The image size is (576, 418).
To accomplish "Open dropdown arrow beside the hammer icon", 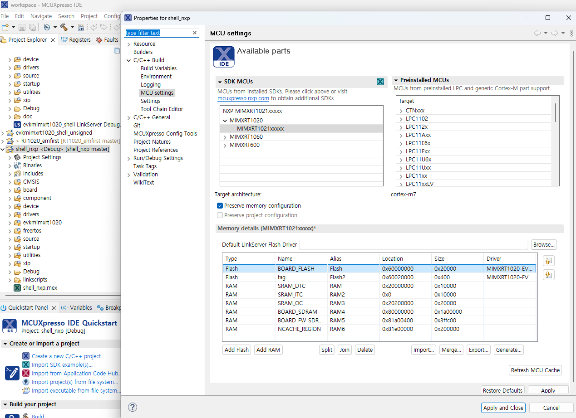I will 72,28.
